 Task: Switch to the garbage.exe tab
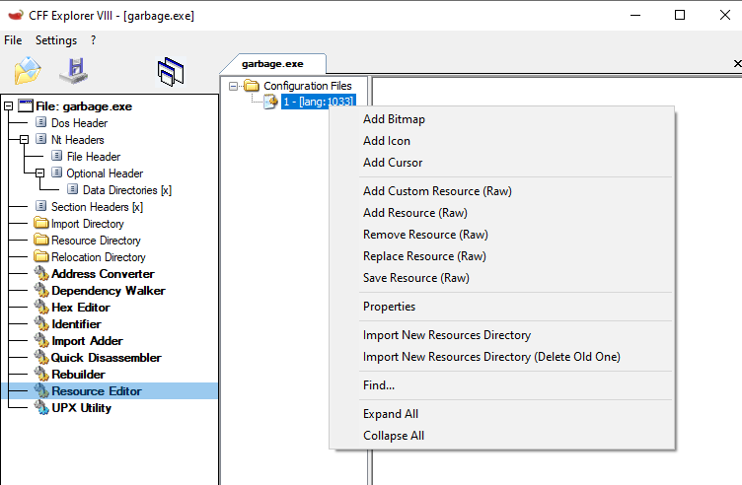[272, 64]
